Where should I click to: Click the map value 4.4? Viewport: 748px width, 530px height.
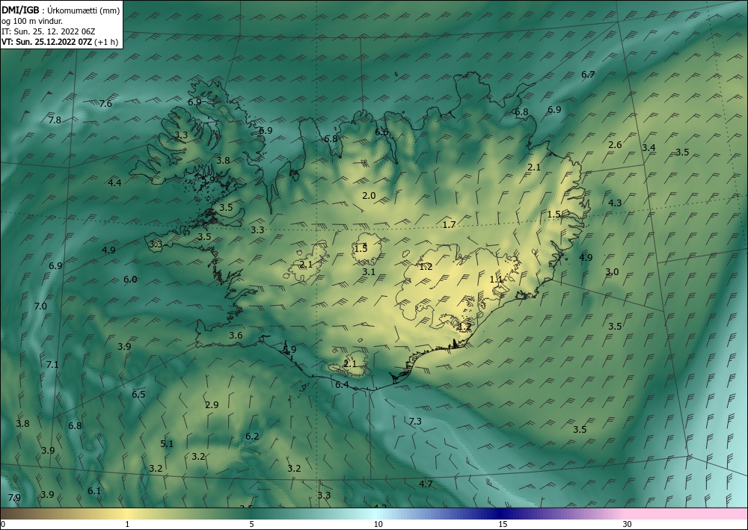coord(114,182)
